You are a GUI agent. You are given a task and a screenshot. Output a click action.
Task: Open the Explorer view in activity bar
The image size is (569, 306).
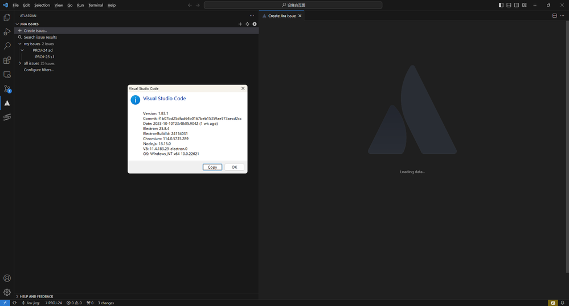7,18
